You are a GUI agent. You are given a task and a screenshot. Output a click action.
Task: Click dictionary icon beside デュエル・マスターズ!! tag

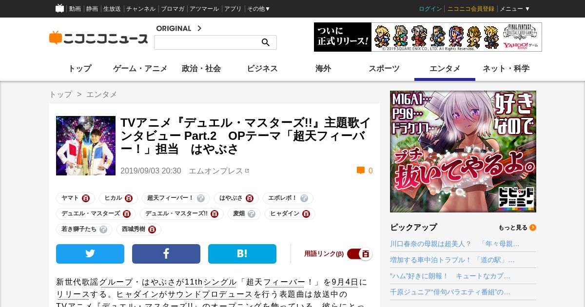point(214,214)
